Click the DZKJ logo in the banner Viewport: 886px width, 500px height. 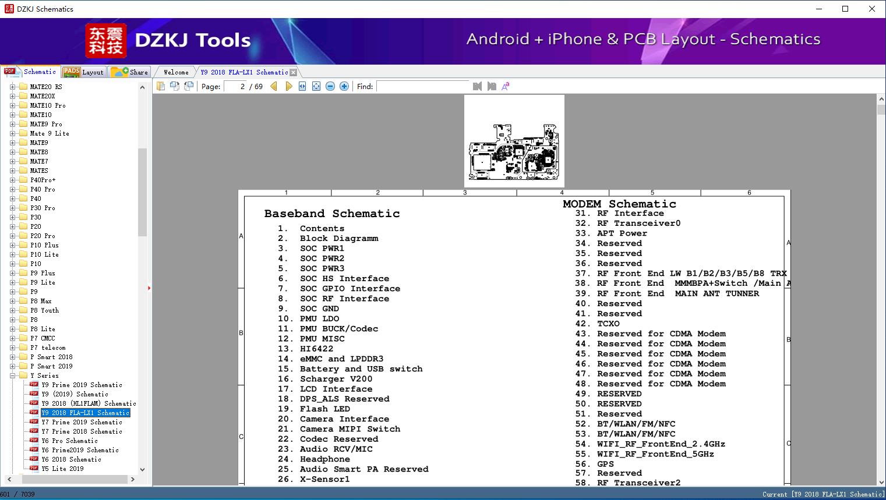pyautogui.click(x=106, y=41)
